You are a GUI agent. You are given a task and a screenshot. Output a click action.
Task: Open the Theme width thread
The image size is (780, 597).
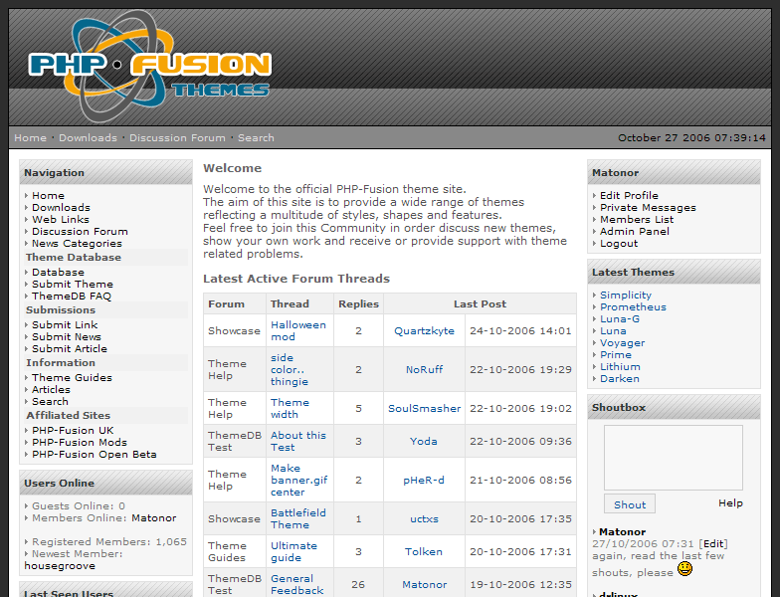click(x=291, y=408)
